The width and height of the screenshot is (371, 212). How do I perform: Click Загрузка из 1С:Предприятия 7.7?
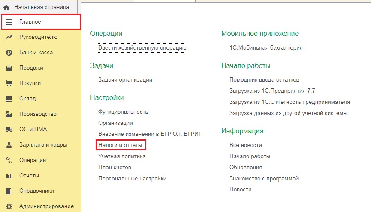click(272, 91)
